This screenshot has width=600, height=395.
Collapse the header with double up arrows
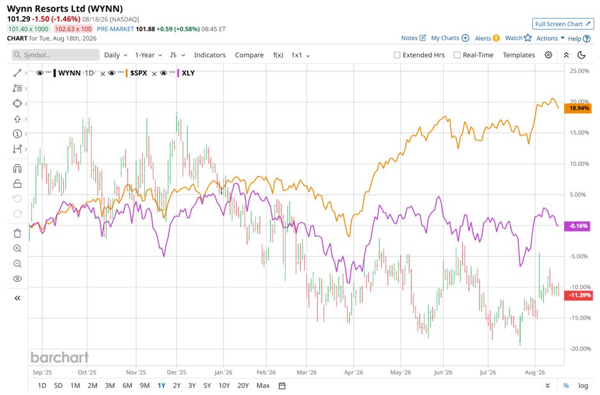[566, 55]
